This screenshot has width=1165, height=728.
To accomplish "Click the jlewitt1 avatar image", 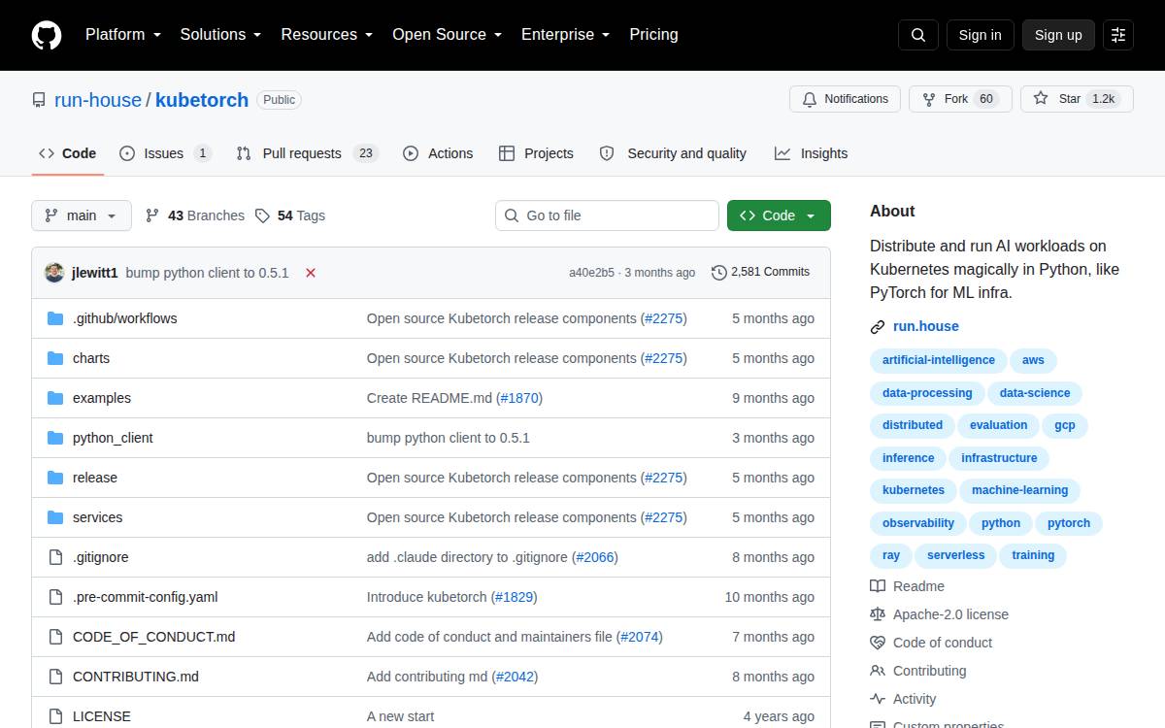I will 54,273.
